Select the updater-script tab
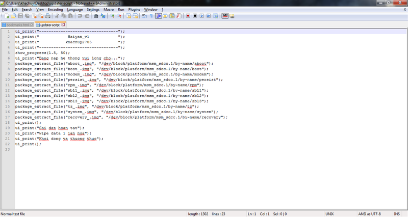Image resolution: width=408 pixels, height=217 pixels. point(49,25)
